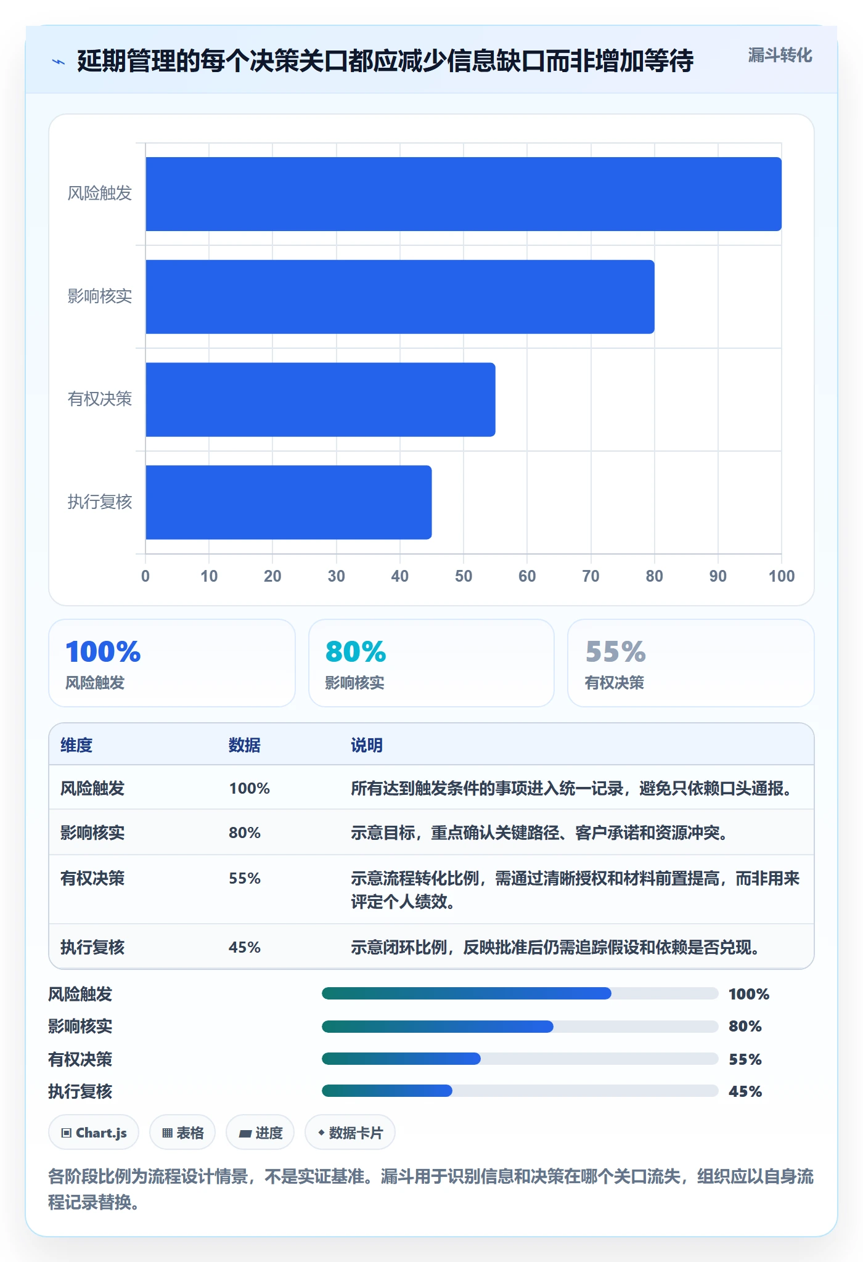
Task: Click the chart axis label 50
Action: 464,576
